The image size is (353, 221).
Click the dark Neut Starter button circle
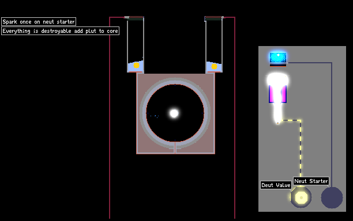click(x=332, y=197)
